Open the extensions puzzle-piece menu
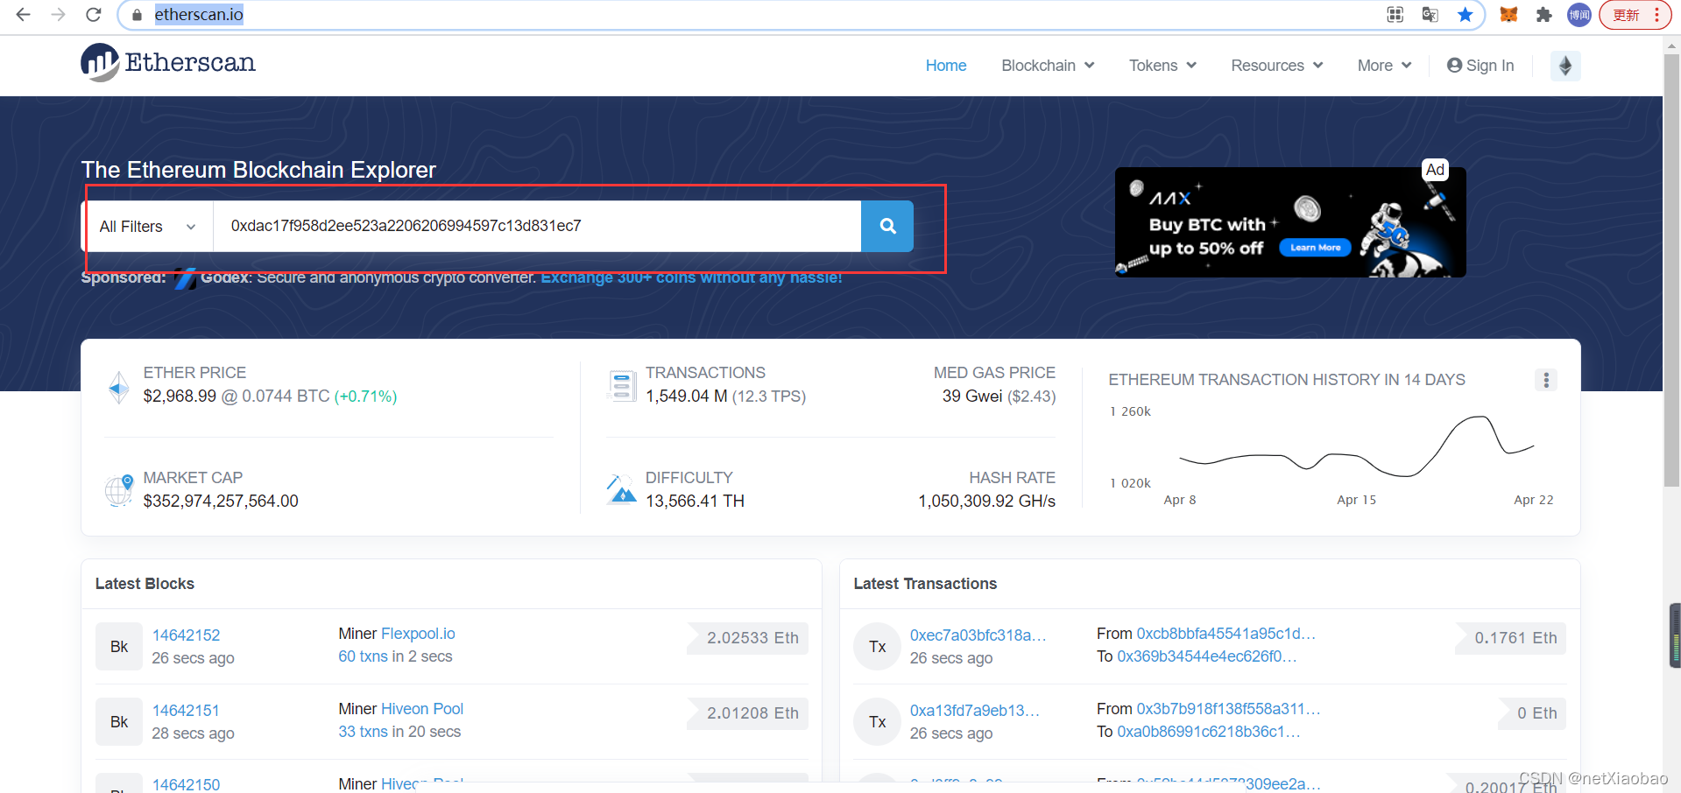 click(x=1544, y=15)
